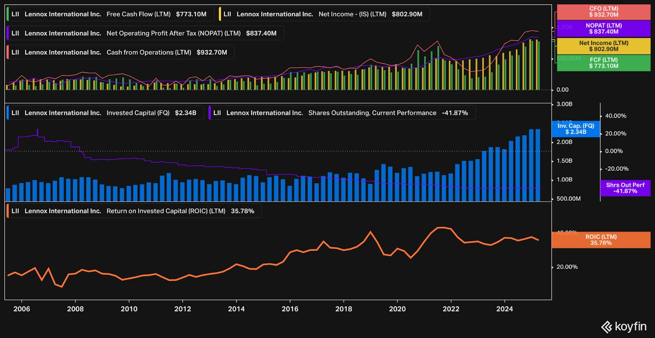The height and width of the screenshot is (338, 655).
Task: Click the 2010 x-axis label
Action: point(129,309)
